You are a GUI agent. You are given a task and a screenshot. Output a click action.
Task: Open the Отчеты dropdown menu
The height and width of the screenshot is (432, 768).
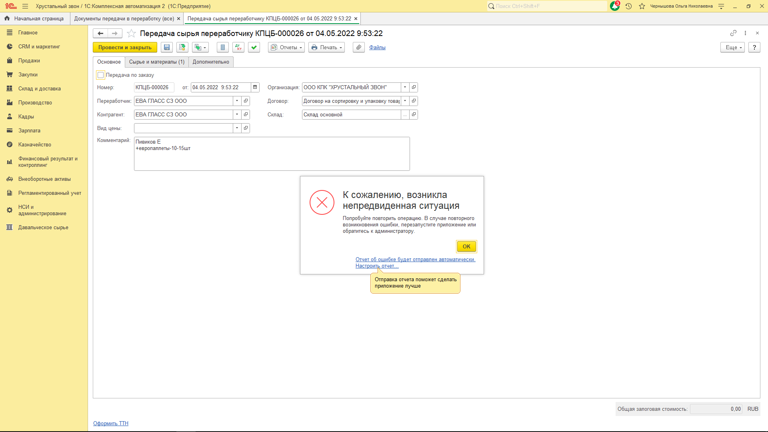(286, 47)
